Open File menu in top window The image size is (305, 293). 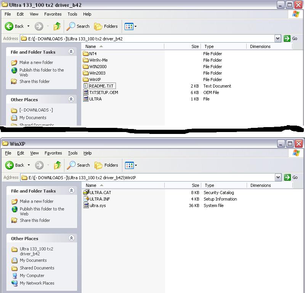[8, 14]
